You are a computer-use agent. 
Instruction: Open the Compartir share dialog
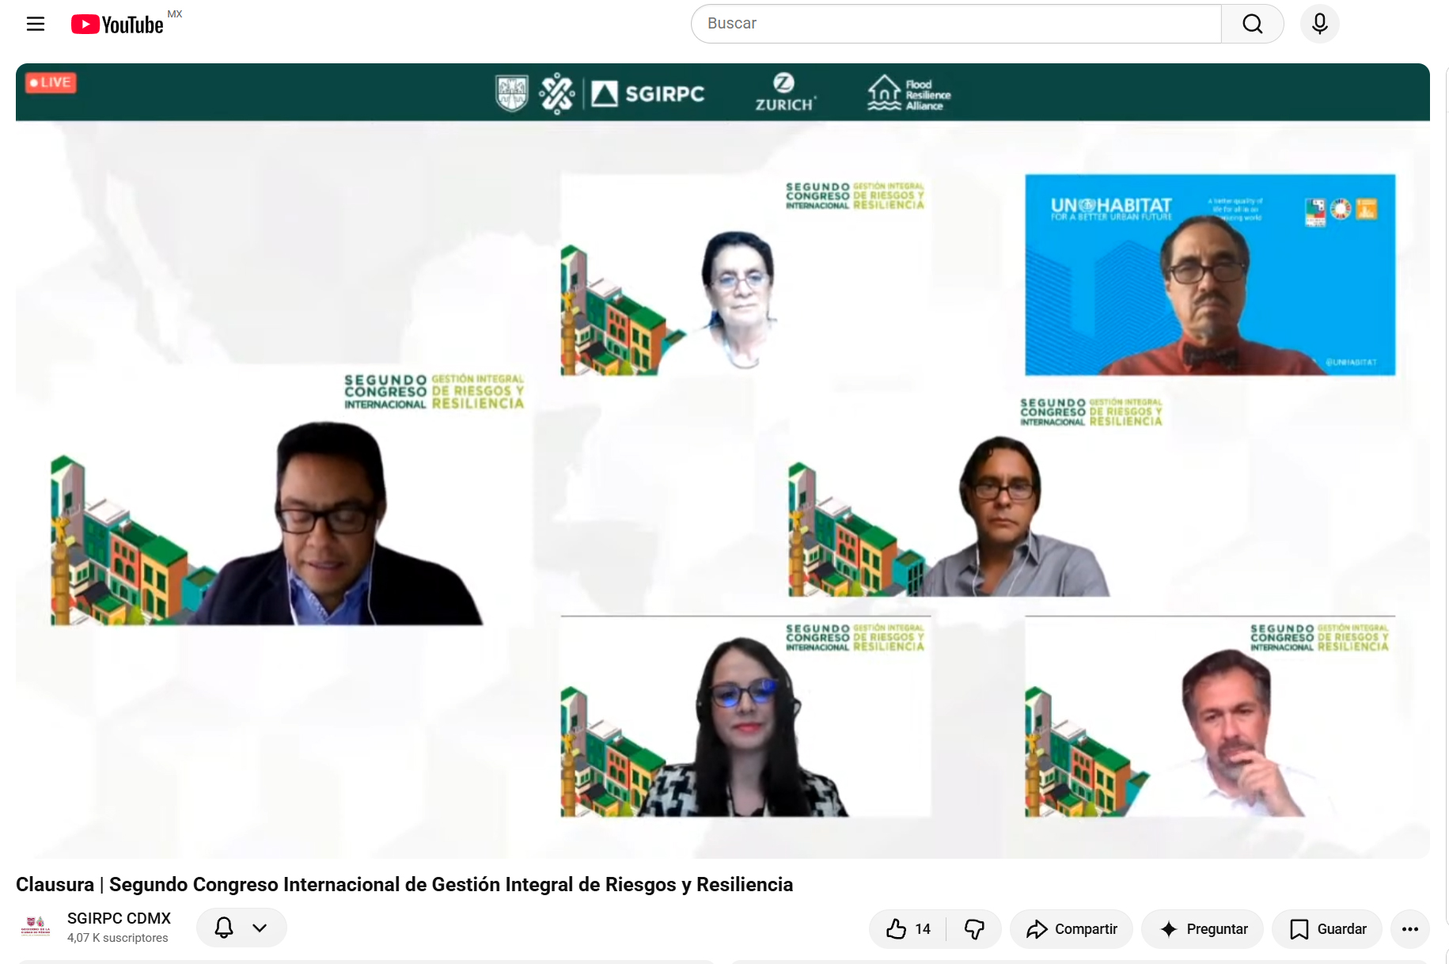click(1072, 929)
